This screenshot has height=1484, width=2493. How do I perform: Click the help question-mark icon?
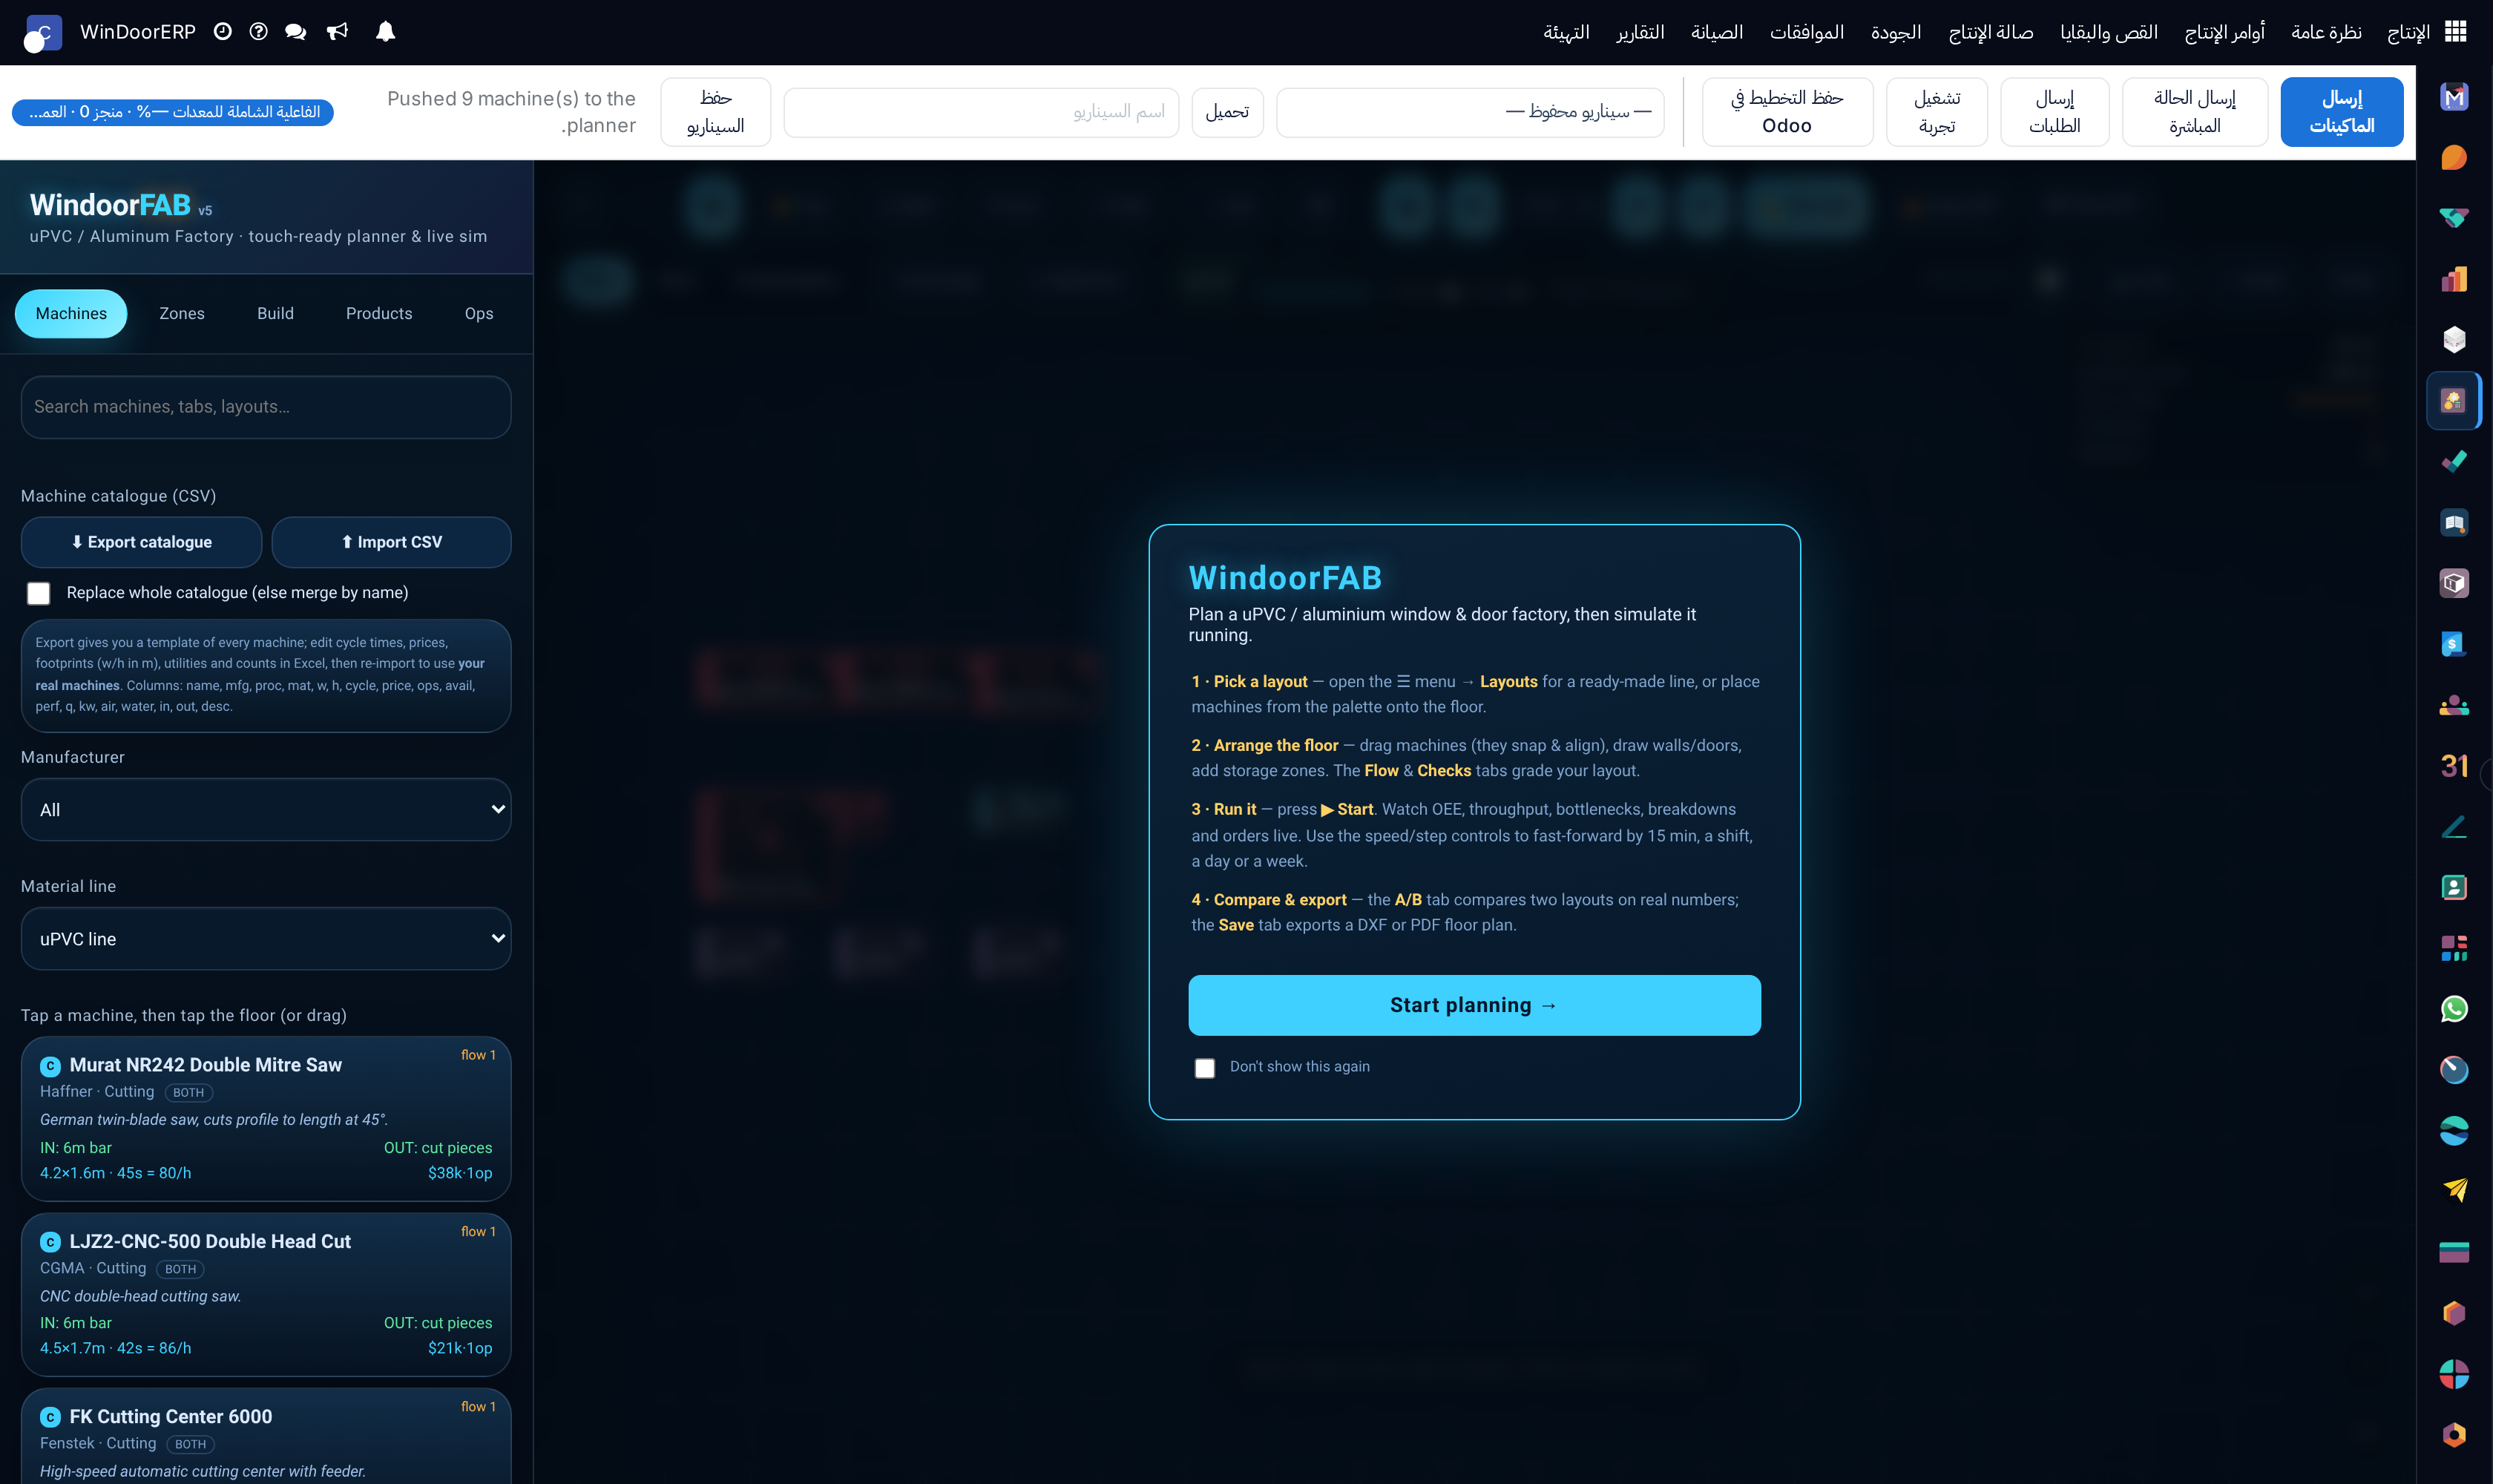click(x=259, y=32)
